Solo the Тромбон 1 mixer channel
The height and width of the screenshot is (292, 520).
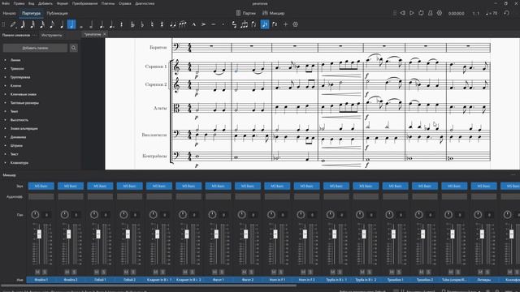click(x=399, y=272)
